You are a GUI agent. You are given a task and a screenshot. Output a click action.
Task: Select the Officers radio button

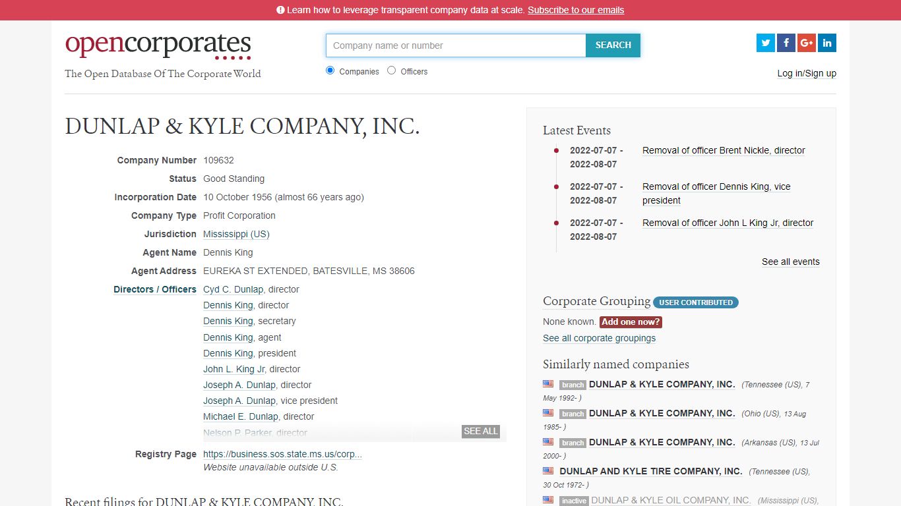[x=392, y=70]
